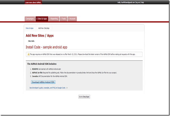This screenshot has width=170, height=116.
Task: Click the account email greeting text
Action: 126,3
